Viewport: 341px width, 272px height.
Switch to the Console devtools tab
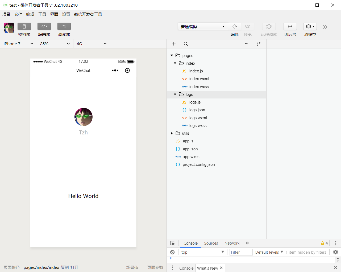pos(190,243)
